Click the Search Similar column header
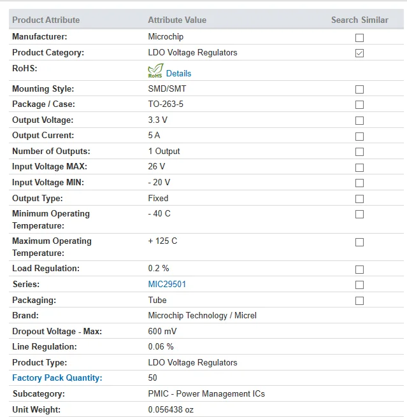 tap(360, 20)
